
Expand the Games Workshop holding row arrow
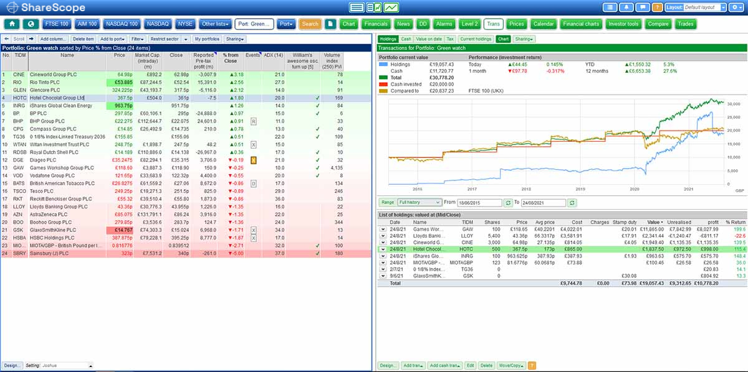tap(382, 229)
